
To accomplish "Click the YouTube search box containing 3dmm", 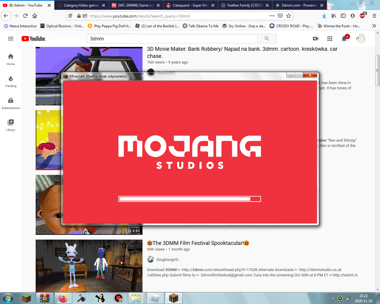I will click(172, 39).
